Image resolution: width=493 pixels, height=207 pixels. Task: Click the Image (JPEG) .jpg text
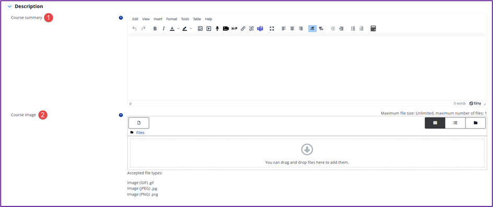(142, 188)
